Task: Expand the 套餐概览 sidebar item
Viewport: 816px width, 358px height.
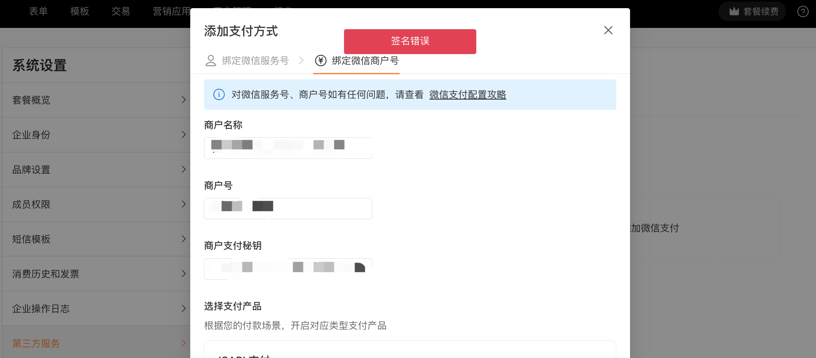Action: tap(96, 100)
